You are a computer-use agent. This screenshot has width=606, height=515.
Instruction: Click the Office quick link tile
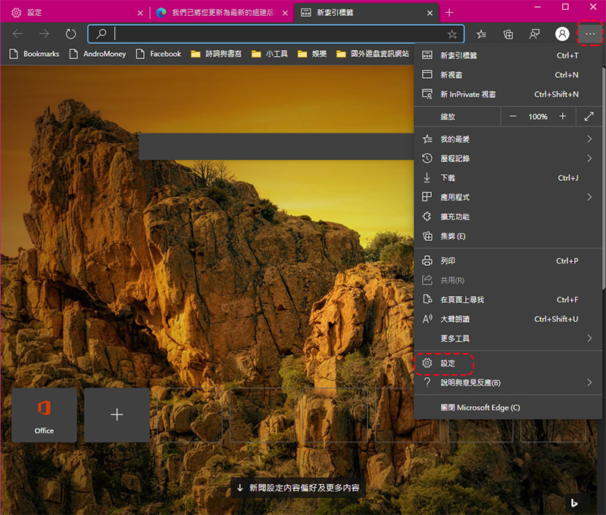pyautogui.click(x=44, y=415)
